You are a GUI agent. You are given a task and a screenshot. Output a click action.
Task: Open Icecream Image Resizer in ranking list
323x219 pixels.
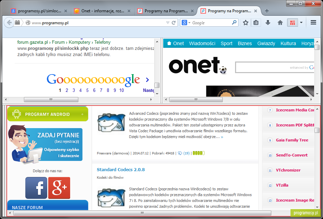[295, 200]
